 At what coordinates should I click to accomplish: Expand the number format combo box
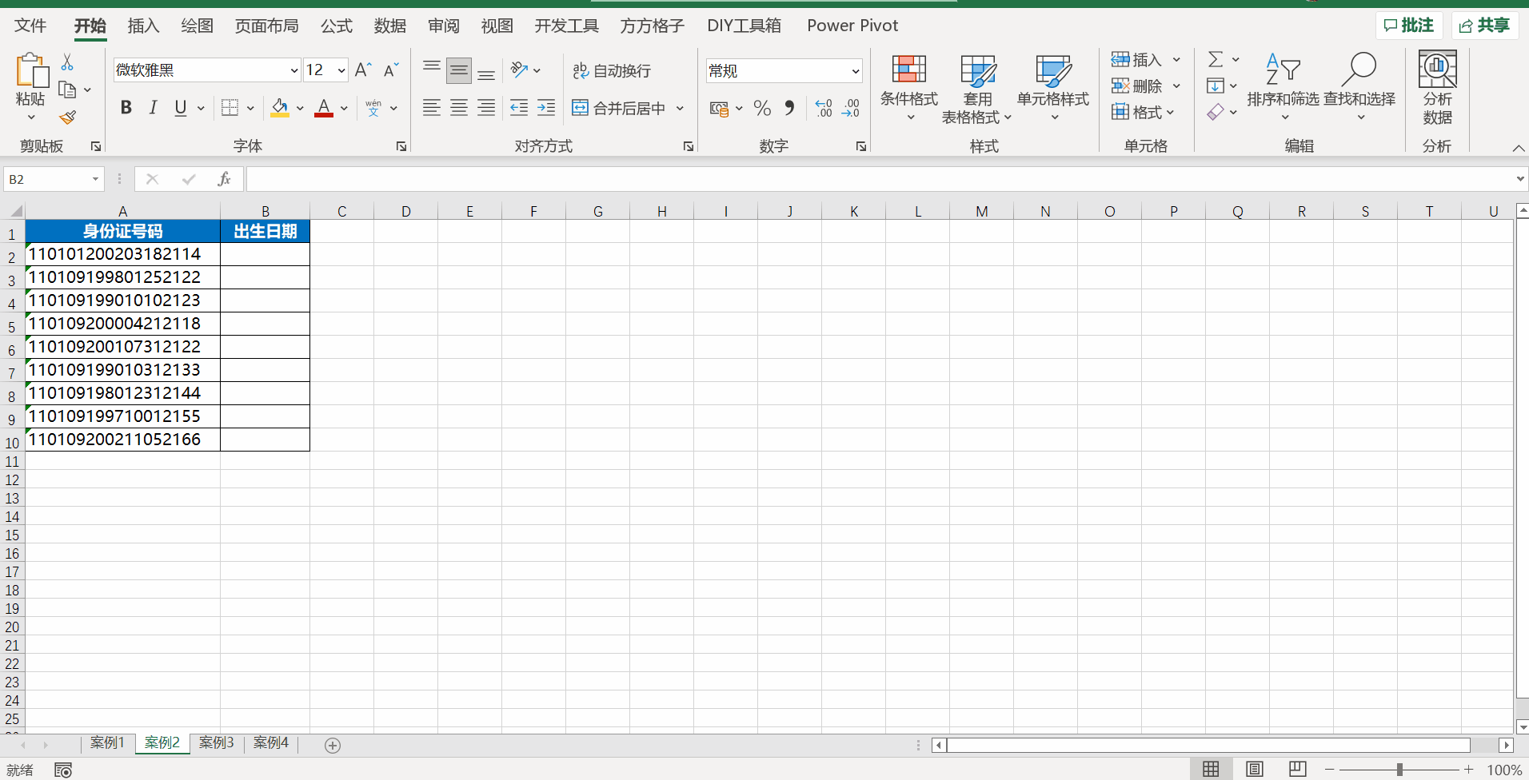pos(855,71)
